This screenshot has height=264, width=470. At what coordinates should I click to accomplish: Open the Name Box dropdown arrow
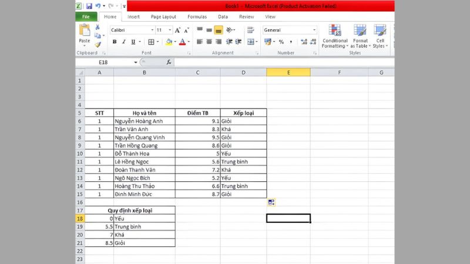click(136, 62)
